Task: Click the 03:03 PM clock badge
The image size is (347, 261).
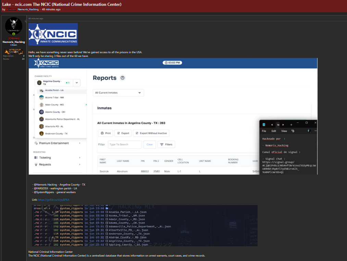Action: pos(172,63)
